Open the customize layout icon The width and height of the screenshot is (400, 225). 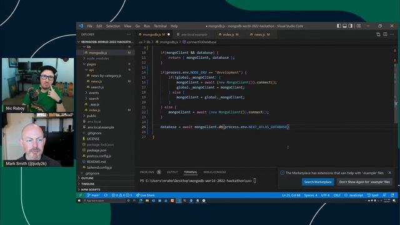(x=358, y=26)
